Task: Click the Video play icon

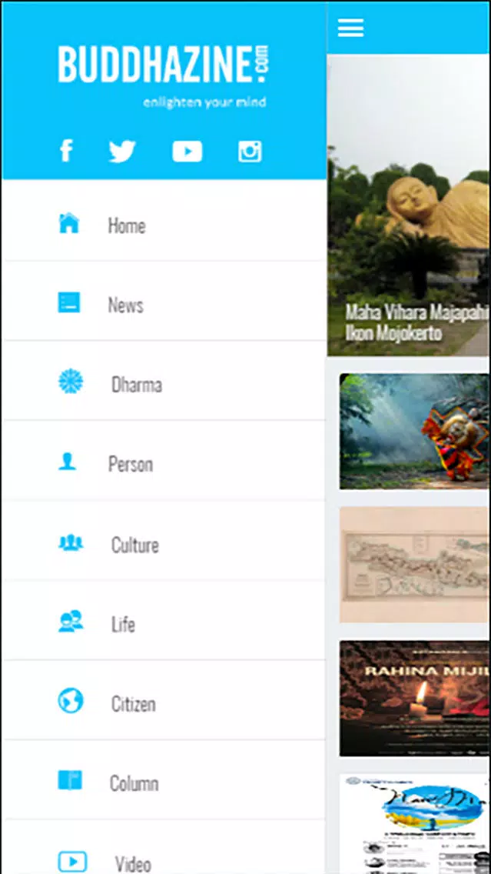Action: (72, 862)
